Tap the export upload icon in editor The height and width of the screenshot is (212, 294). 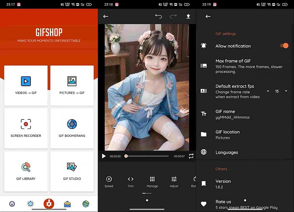point(188,16)
